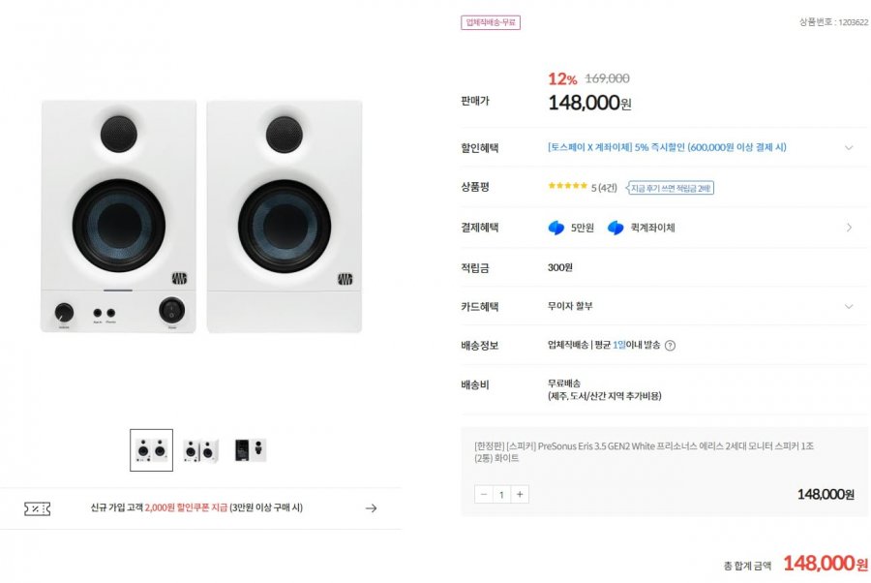Click the five-star rating icons
The height and width of the screenshot is (583, 871).
pyautogui.click(x=567, y=186)
